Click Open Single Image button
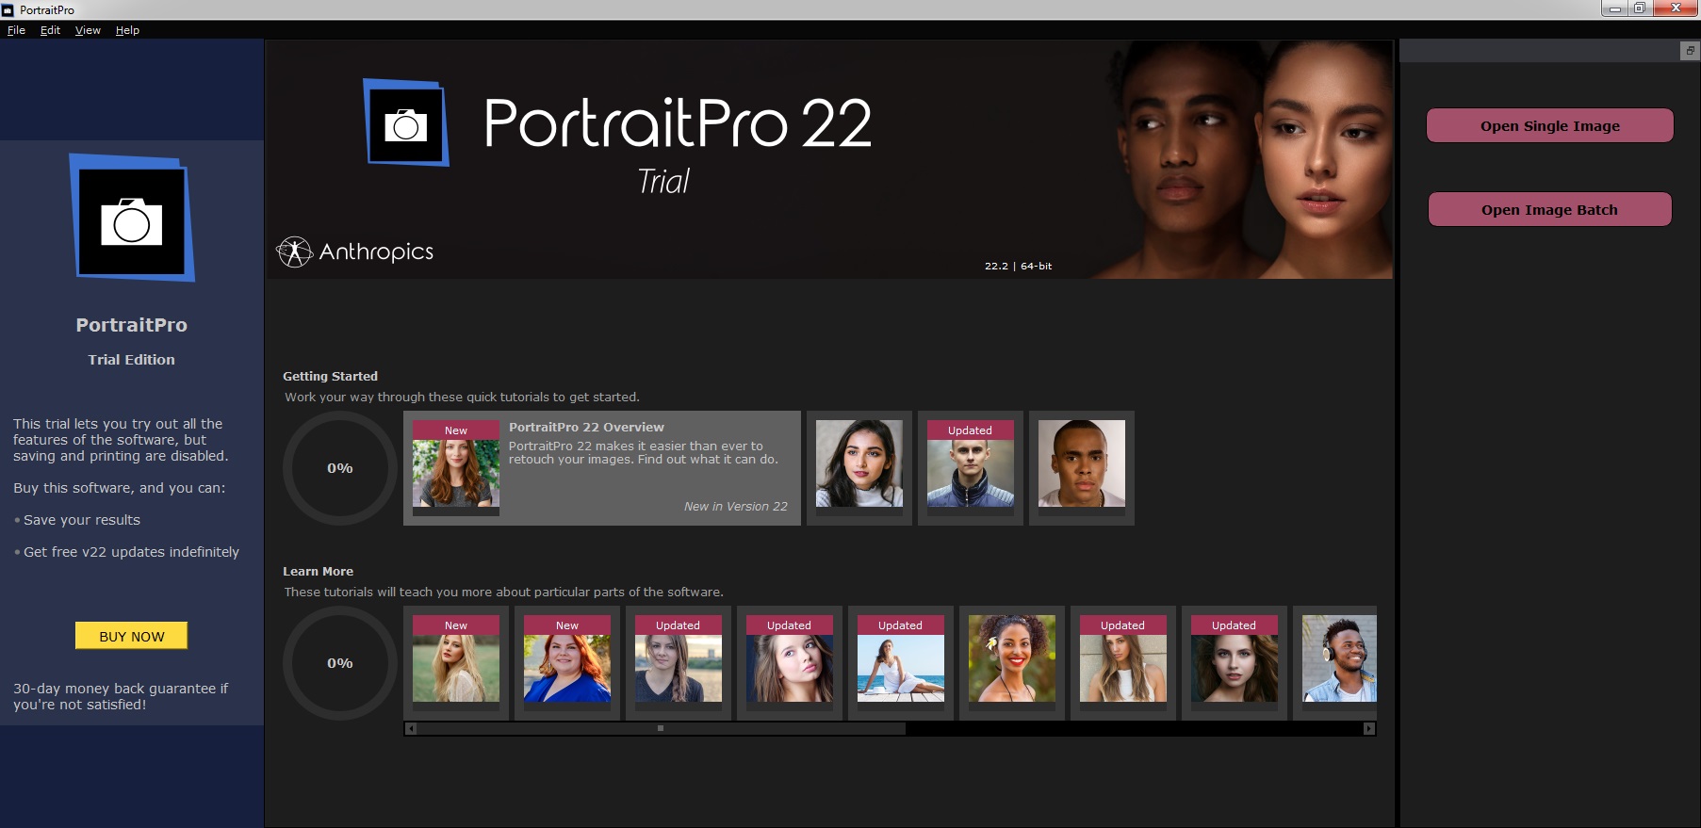 coord(1549,125)
